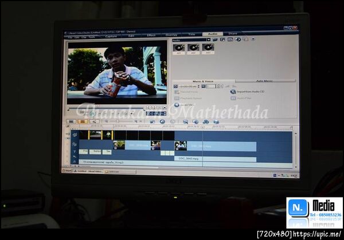Select the Voice Track microphone icon
The height and width of the screenshot is (240, 344).
tap(75, 157)
